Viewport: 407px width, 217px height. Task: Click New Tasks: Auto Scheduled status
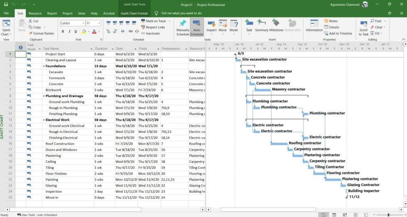click(37, 215)
